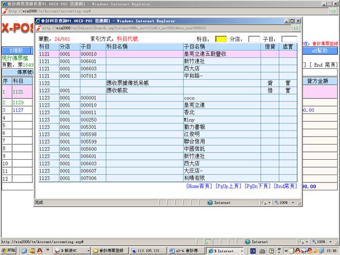
Task: Click the 子目 search input field
Action: 289,39
